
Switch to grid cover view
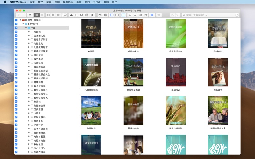click(37, 15)
